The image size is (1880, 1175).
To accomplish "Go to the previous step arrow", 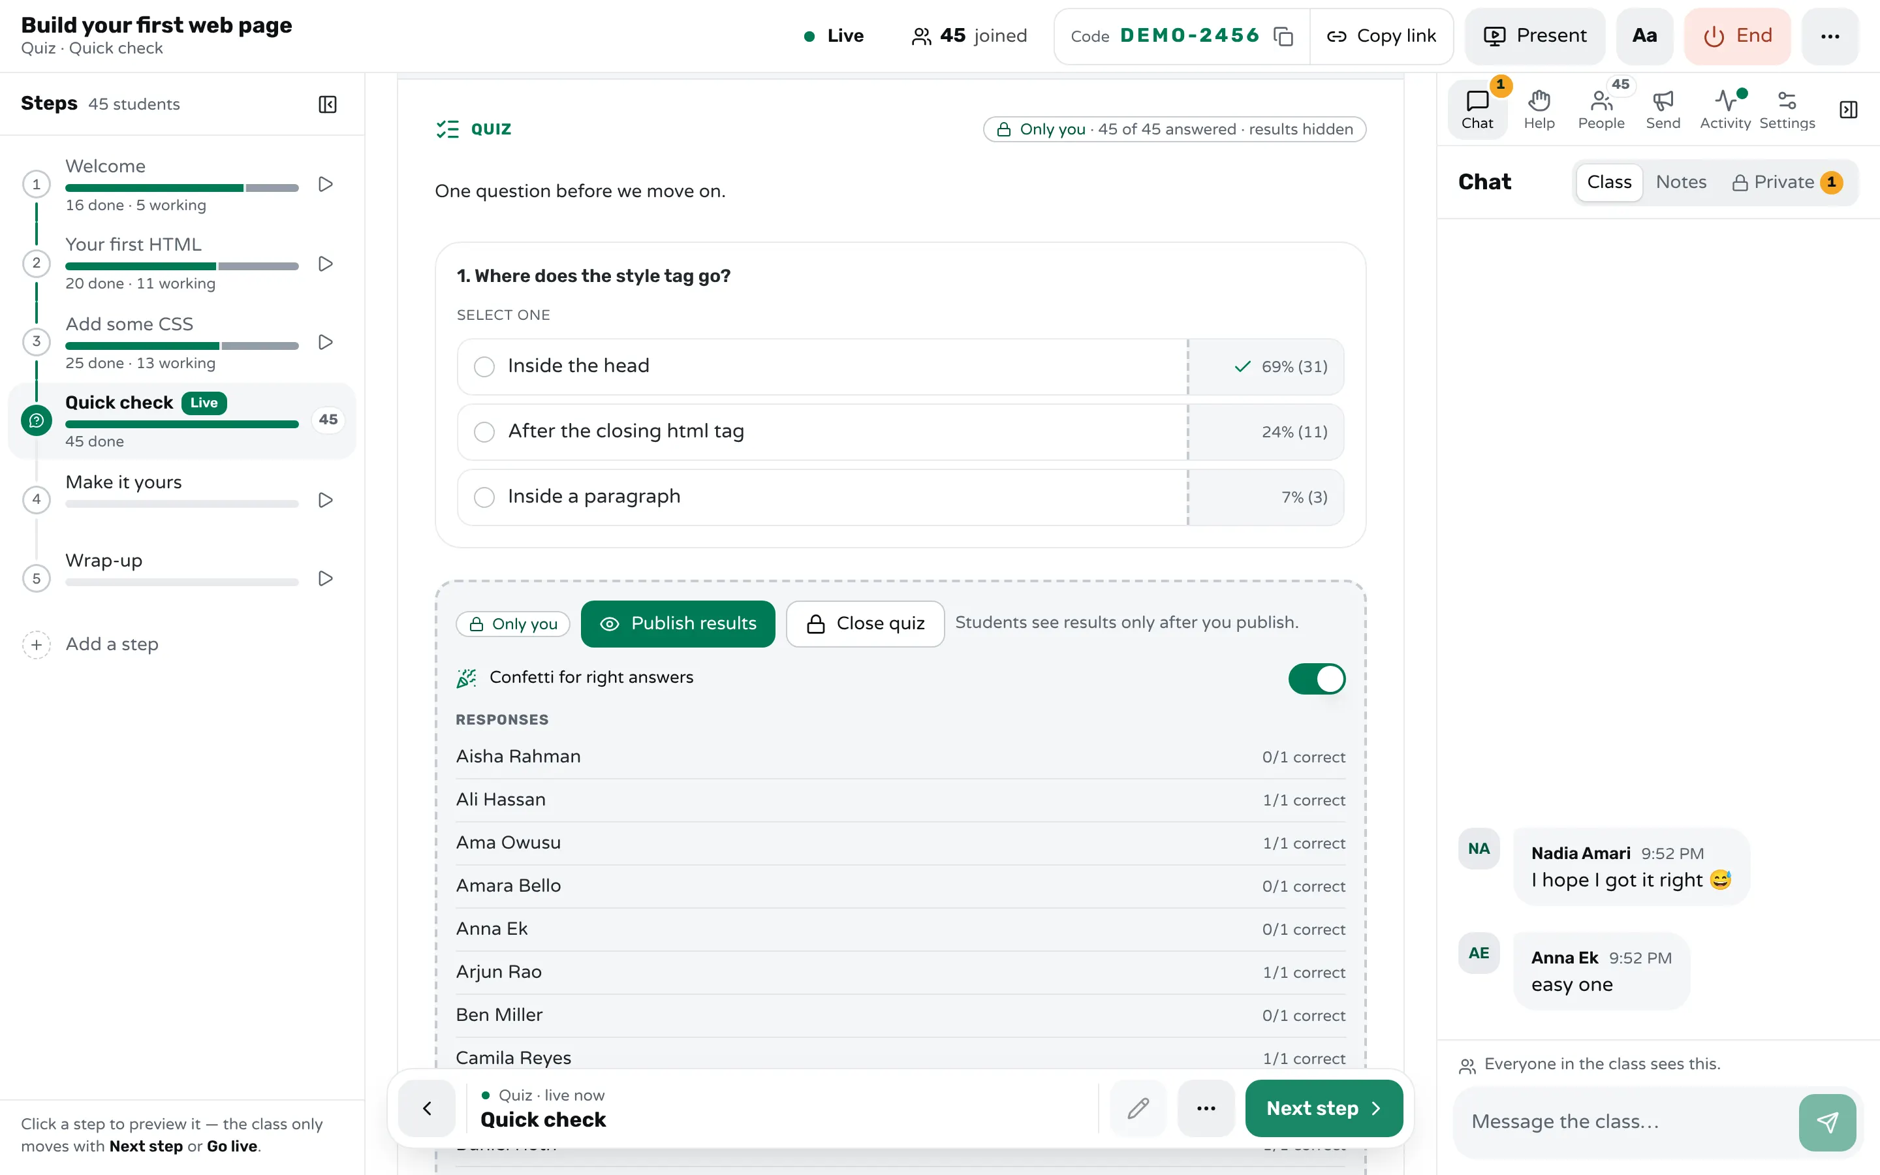I will (426, 1108).
